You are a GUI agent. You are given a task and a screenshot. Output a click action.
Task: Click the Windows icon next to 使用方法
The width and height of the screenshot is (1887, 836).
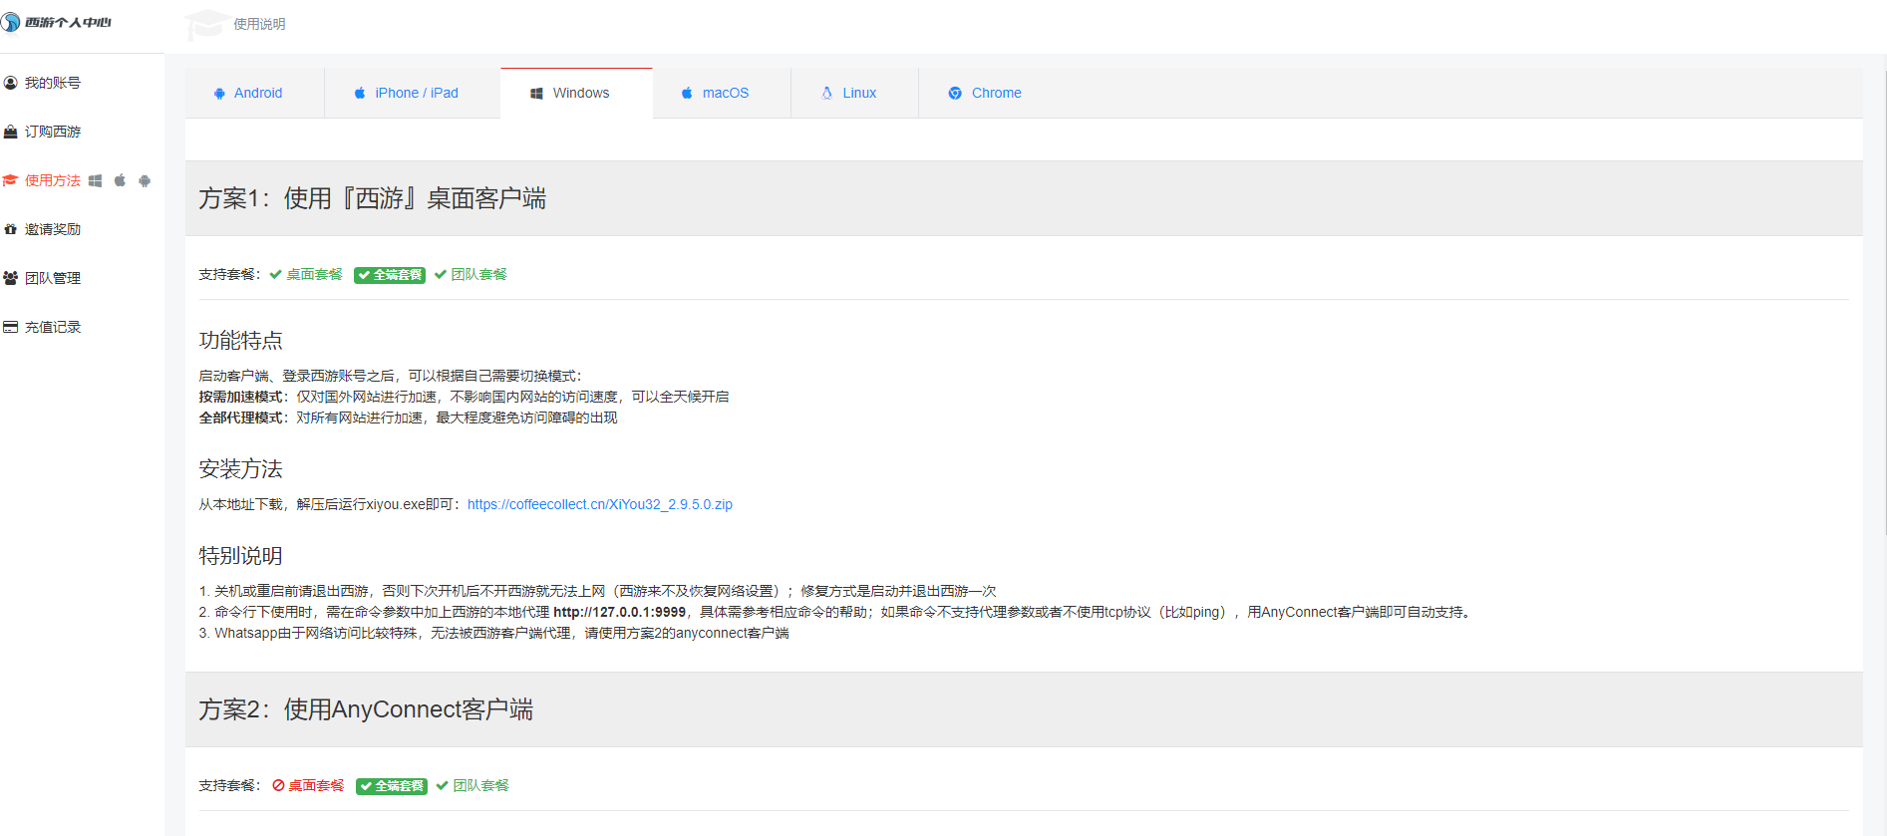coord(96,180)
